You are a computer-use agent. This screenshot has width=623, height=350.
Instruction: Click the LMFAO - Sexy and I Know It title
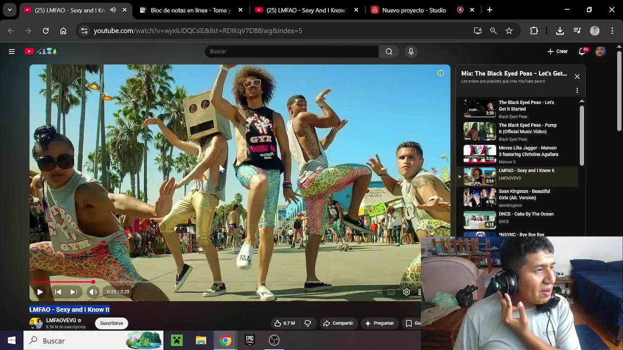70,310
